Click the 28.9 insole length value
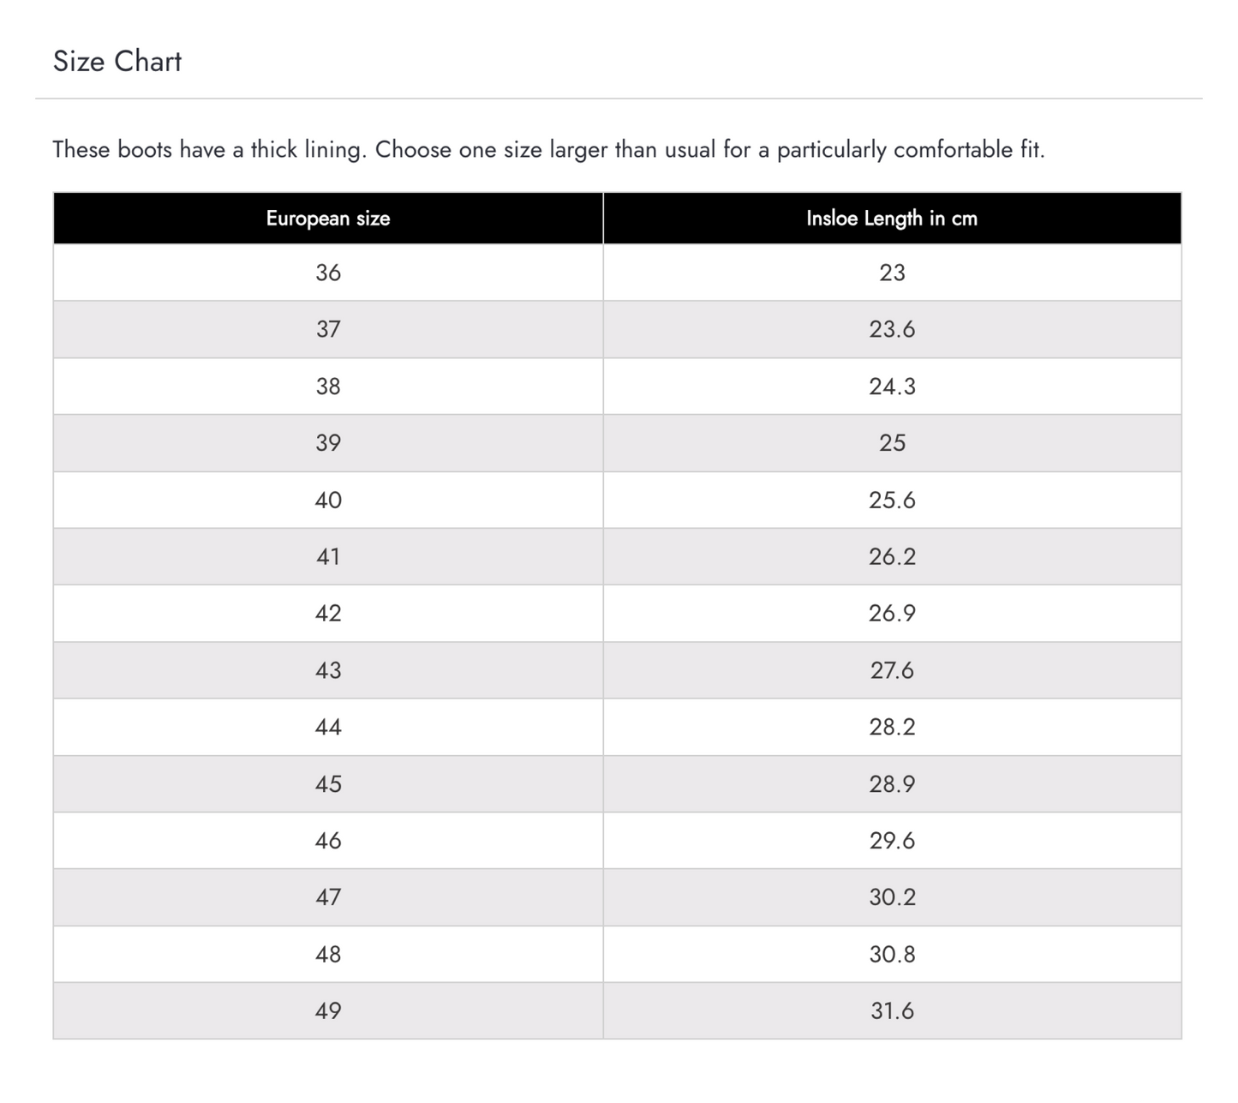The width and height of the screenshot is (1238, 1103). click(x=892, y=784)
